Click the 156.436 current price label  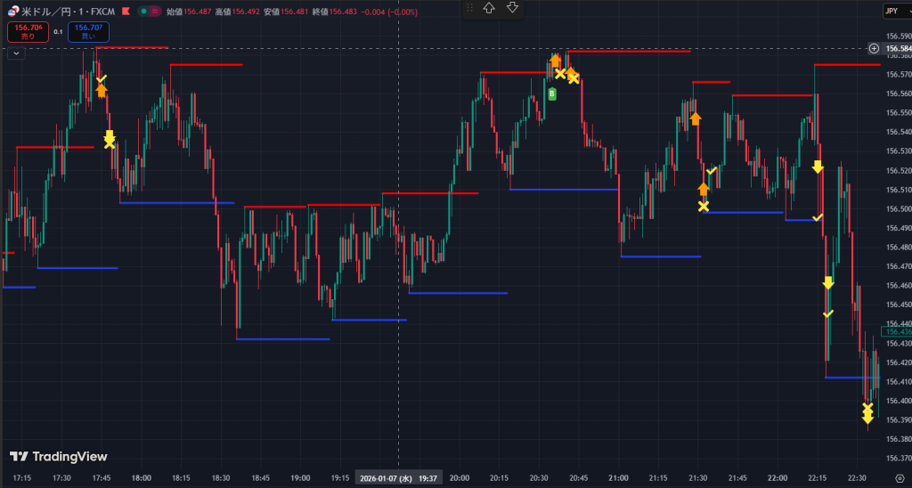895,331
